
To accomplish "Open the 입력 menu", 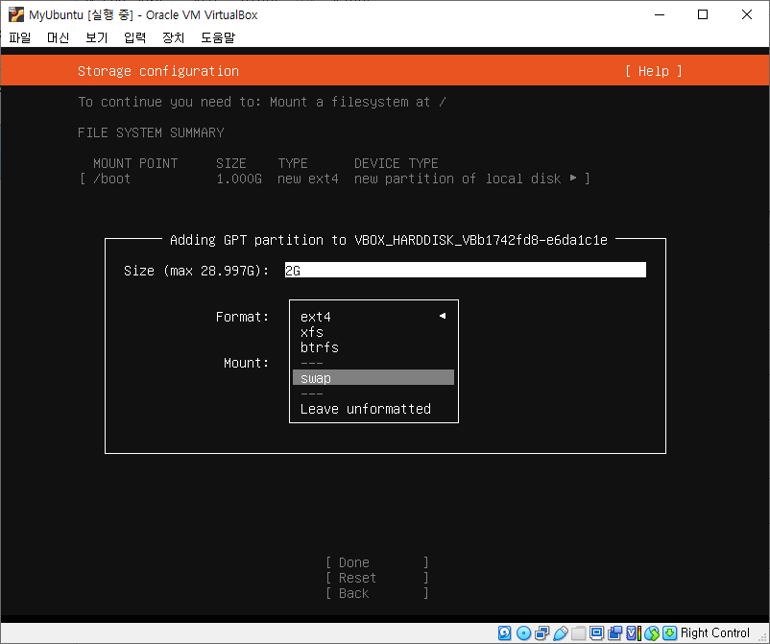I will [x=134, y=37].
